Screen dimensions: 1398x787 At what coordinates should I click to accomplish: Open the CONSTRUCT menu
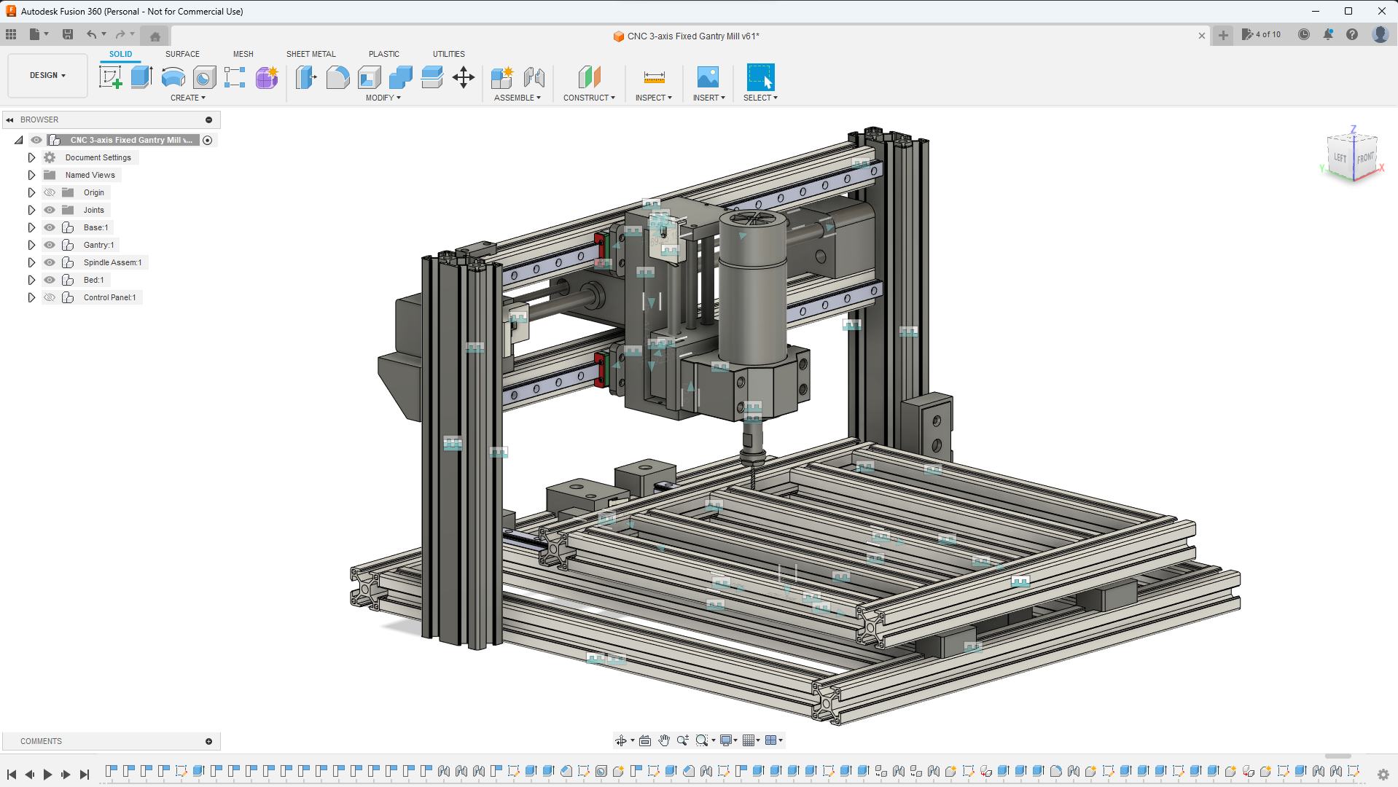[x=589, y=98]
